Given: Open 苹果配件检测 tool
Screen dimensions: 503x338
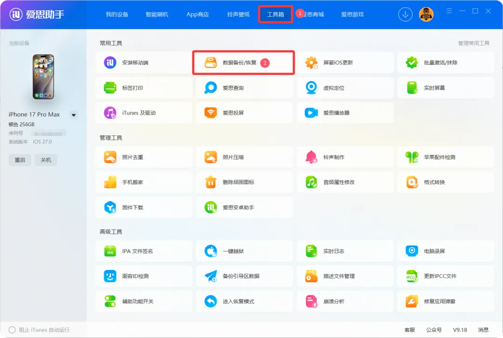Looking at the screenshot, I should [446, 157].
